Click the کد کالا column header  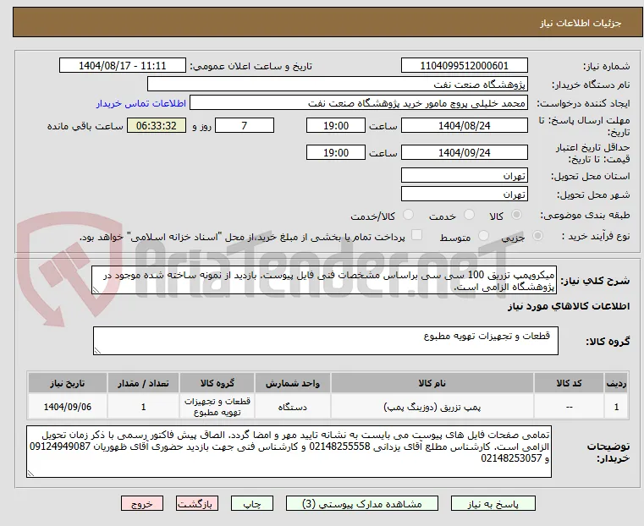[569, 383]
